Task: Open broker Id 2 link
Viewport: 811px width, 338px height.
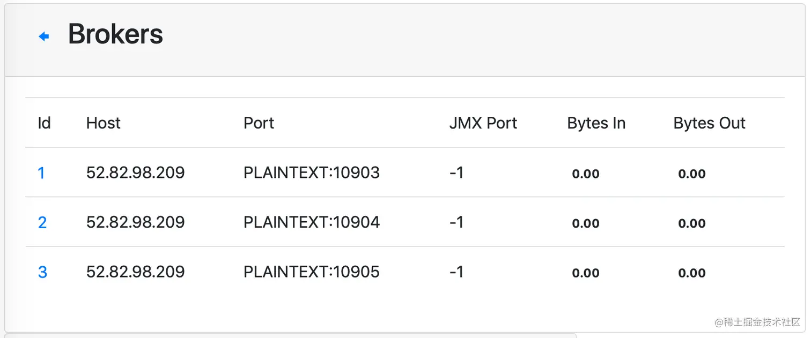Action: 42,222
